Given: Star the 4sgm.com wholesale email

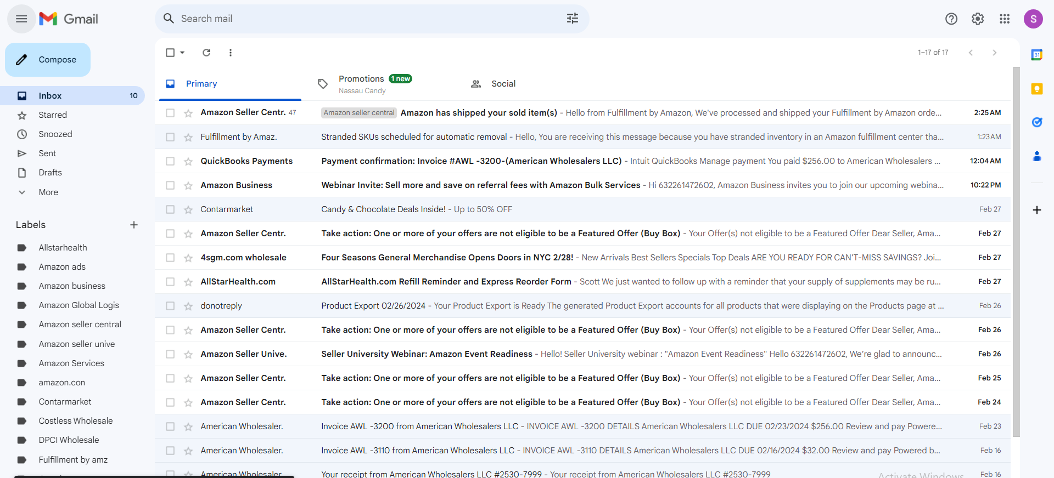Looking at the screenshot, I should click(188, 258).
